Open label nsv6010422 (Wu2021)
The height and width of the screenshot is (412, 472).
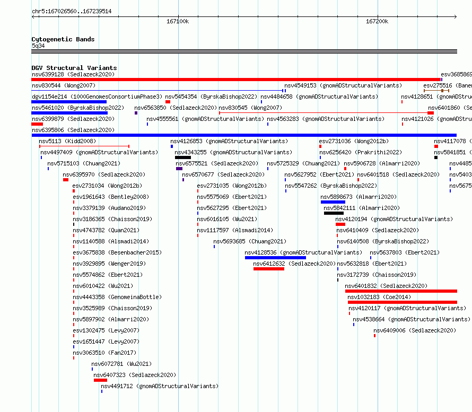coord(103,286)
